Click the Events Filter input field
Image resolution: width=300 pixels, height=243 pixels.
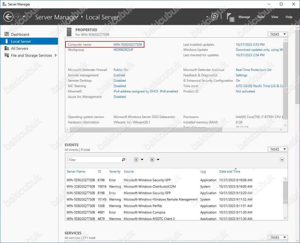pyautogui.click(x=94, y=160)
